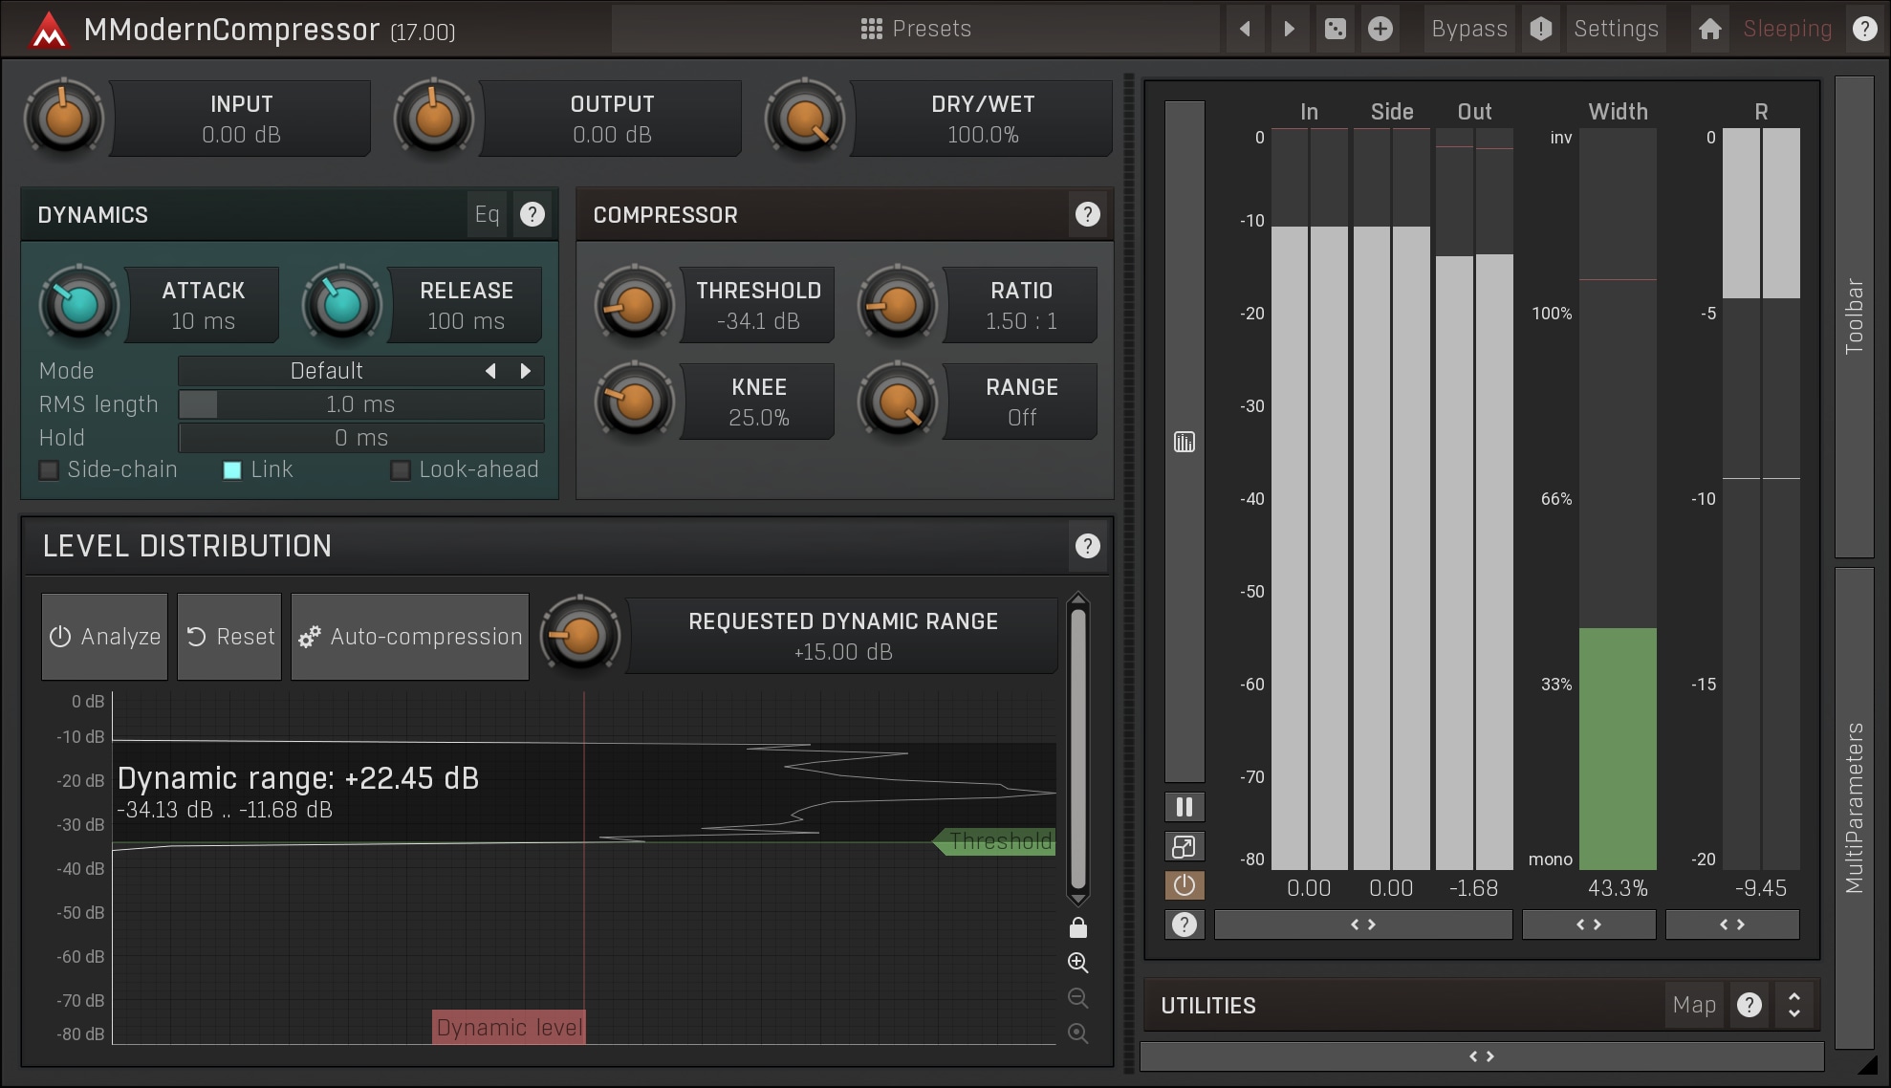Open Compressor section help icon
Screen dimensions: 1891x1088
coord(1087,214)
